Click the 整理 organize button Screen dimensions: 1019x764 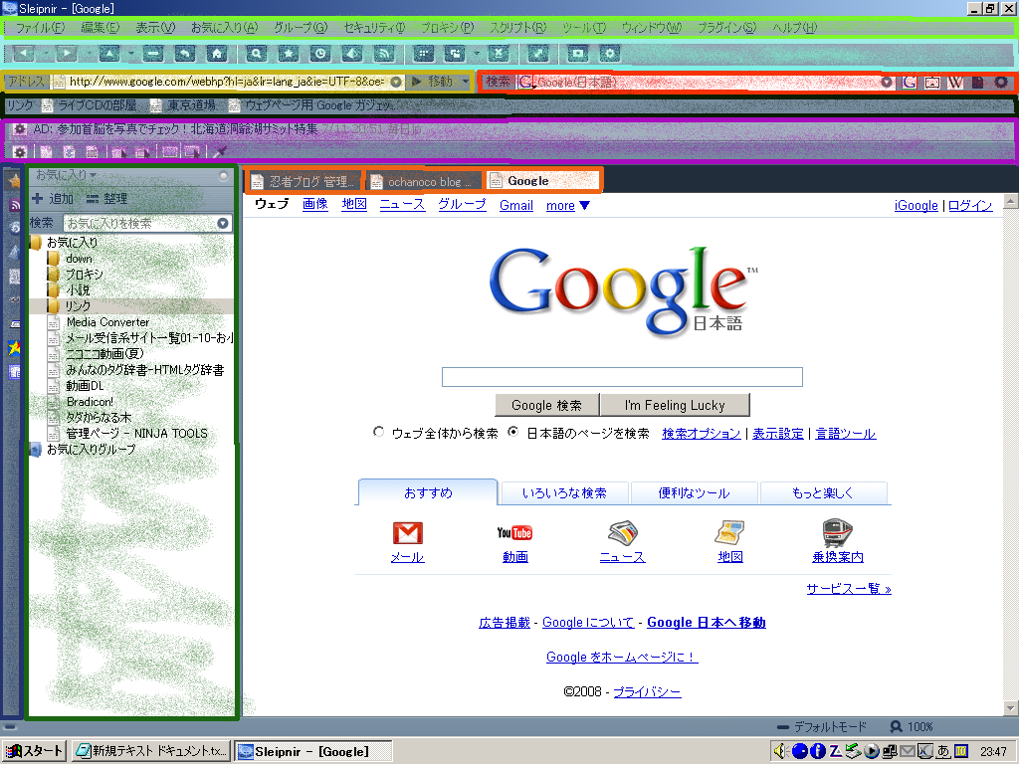[107, 199]
